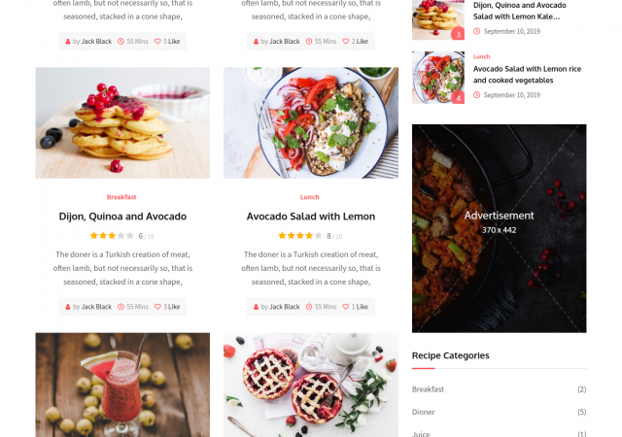
Task: Rate Dijon Quinoa with the fourth star
Action: tap(121, 236)
